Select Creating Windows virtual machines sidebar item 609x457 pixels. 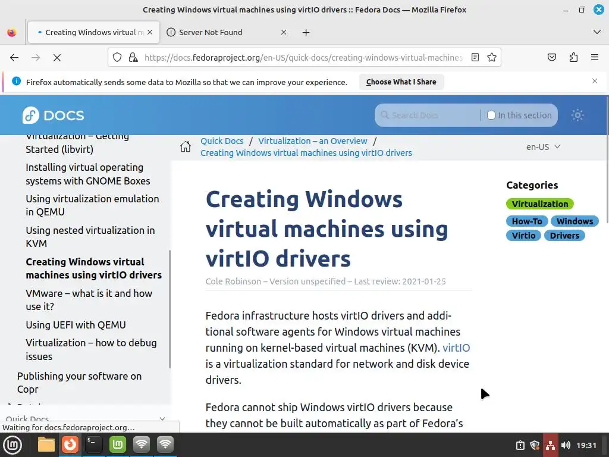coord(93,268)
